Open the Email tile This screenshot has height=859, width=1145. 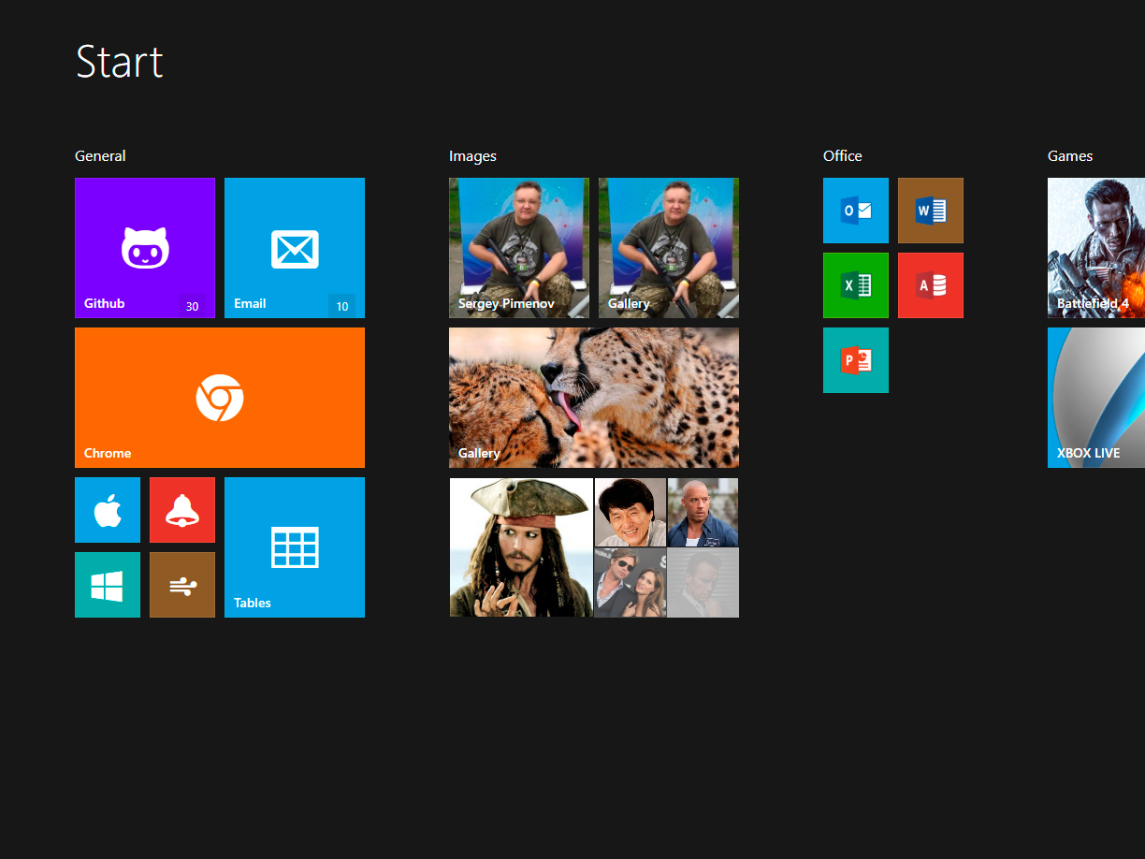295,248
